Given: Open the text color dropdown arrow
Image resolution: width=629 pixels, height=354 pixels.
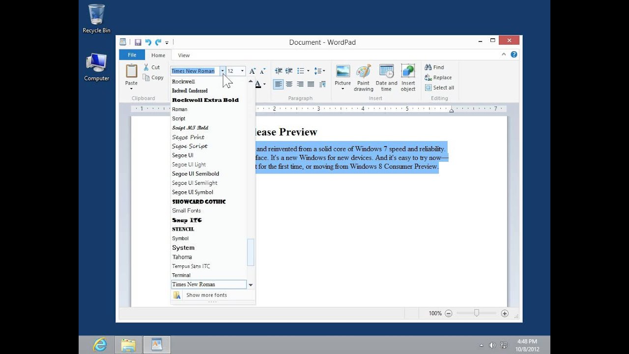Looking at the screenshot, I should pyautogui.click(x=264, y=85).
